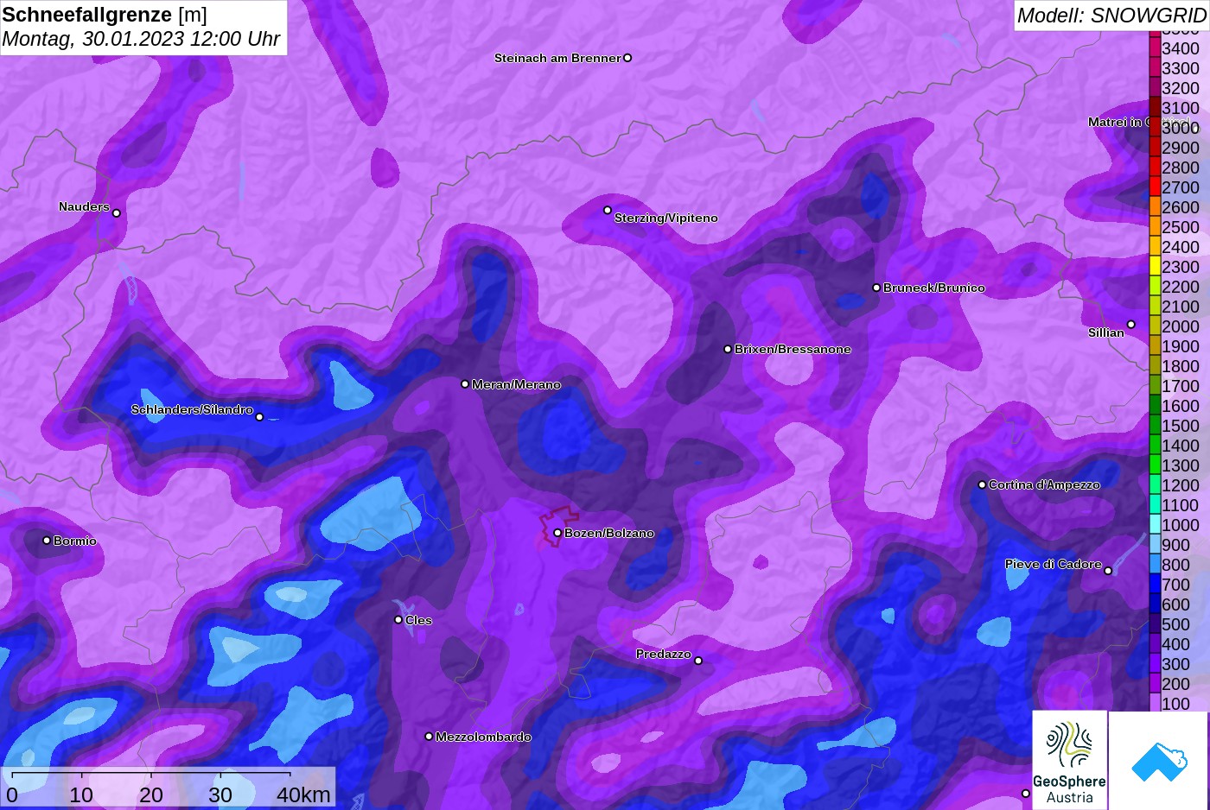Click the Brixen/Bressanone text label
This screenshot has width=1210, height=810.
[793, 349]
